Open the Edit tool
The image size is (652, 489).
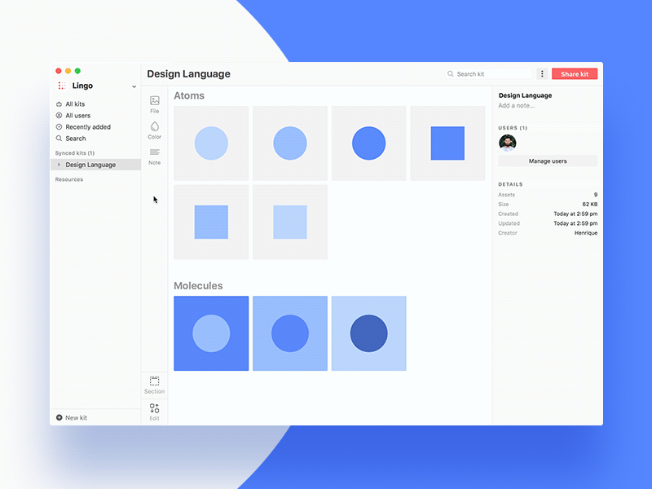coord(155,408)
